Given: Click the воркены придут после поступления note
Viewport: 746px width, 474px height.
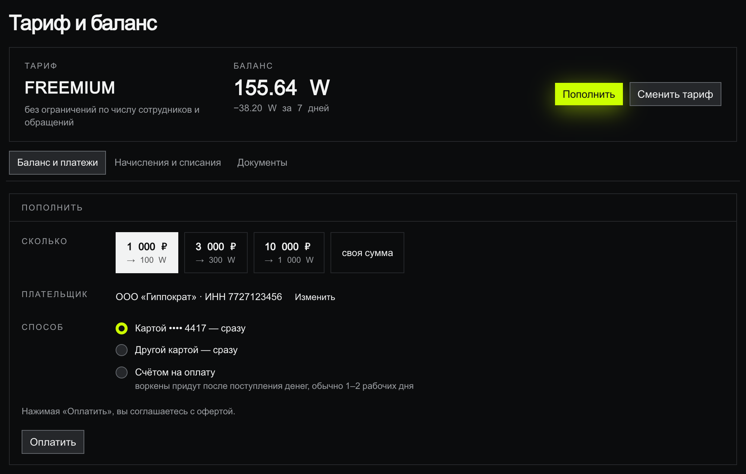Looking at the screenshot, I should pyautogui.click(x=274, y=386).
